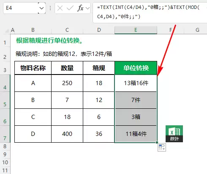The height and width of the screenshot is (174, 207).
Task: Click the cancel (X) icon in formula bar
Action: pyautogui.click(x=60, y=8)
